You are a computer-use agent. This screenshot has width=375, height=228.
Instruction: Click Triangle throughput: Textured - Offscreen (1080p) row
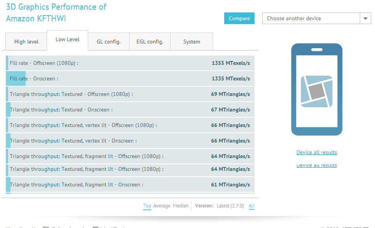130,94
